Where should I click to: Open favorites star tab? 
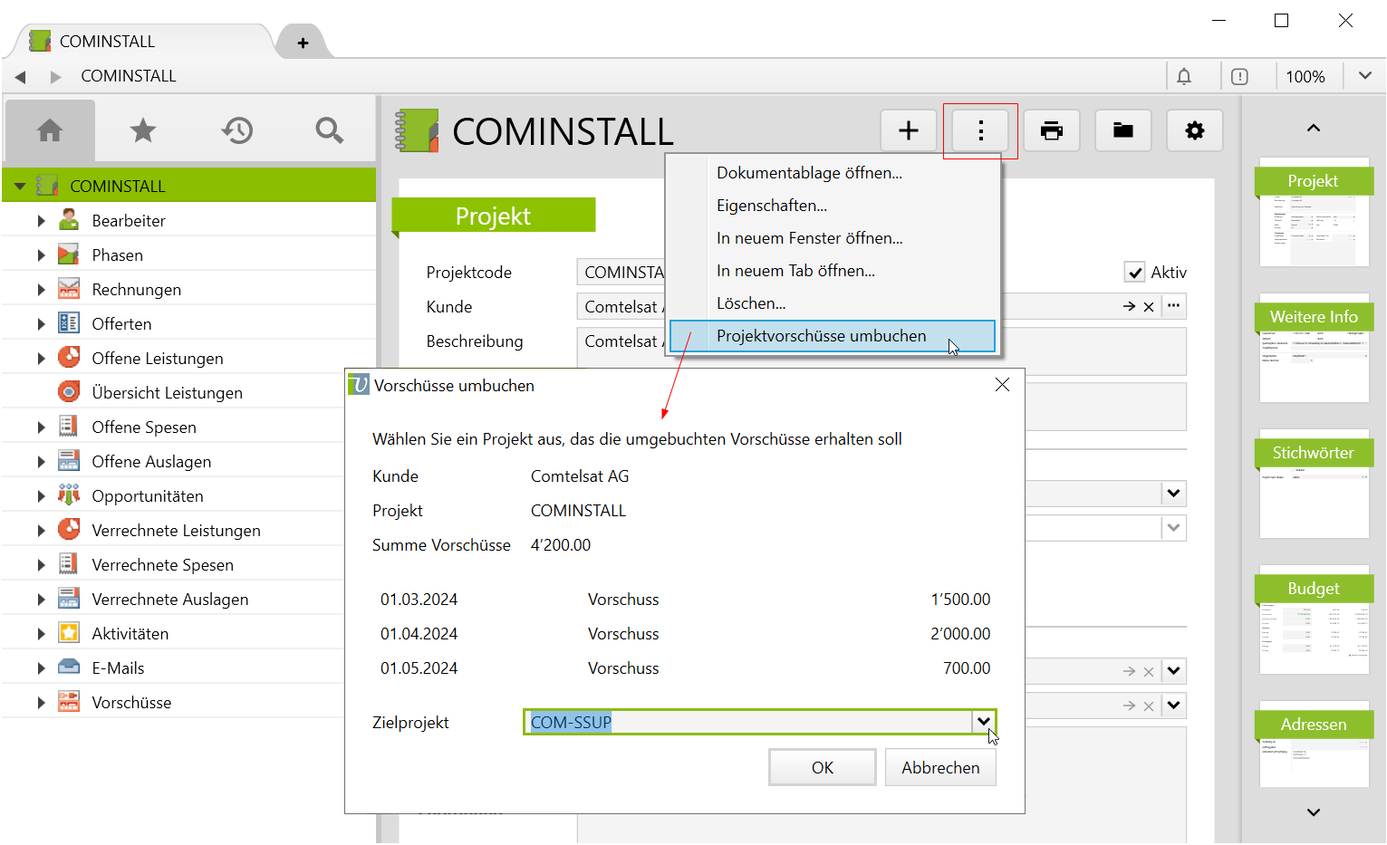pos(143,130)
